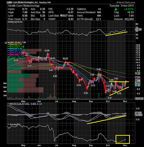The image size is (144, 147).
Task: Click the 5.75 late-October low label
Action: pyautogui.click(x=119, y=93)
